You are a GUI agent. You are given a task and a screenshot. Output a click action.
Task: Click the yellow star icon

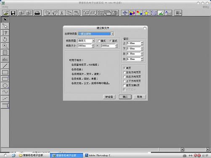(x=146, y=13)
